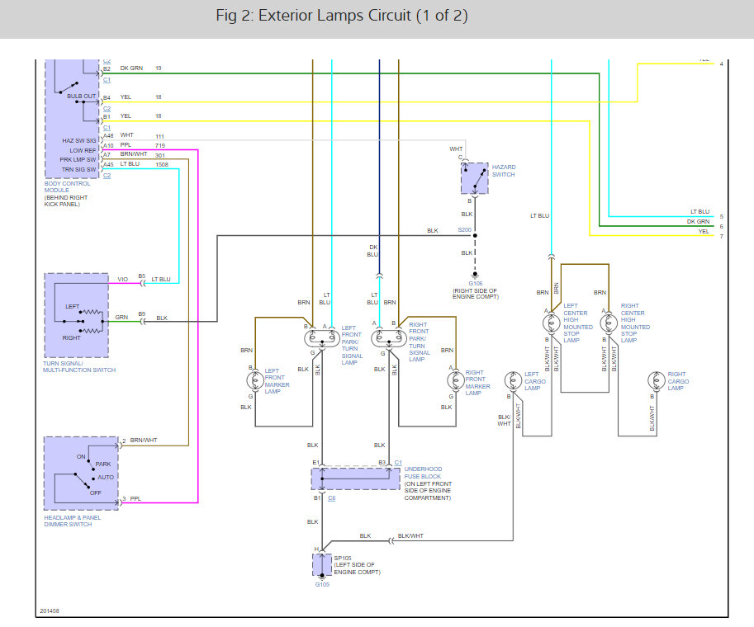Click the BLK/WHT label near SP105 splice
The image size is (754, 627).
410,535
